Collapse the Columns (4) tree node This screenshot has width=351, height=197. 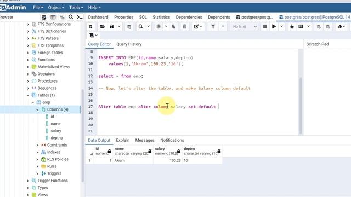[x=37, y=109]
